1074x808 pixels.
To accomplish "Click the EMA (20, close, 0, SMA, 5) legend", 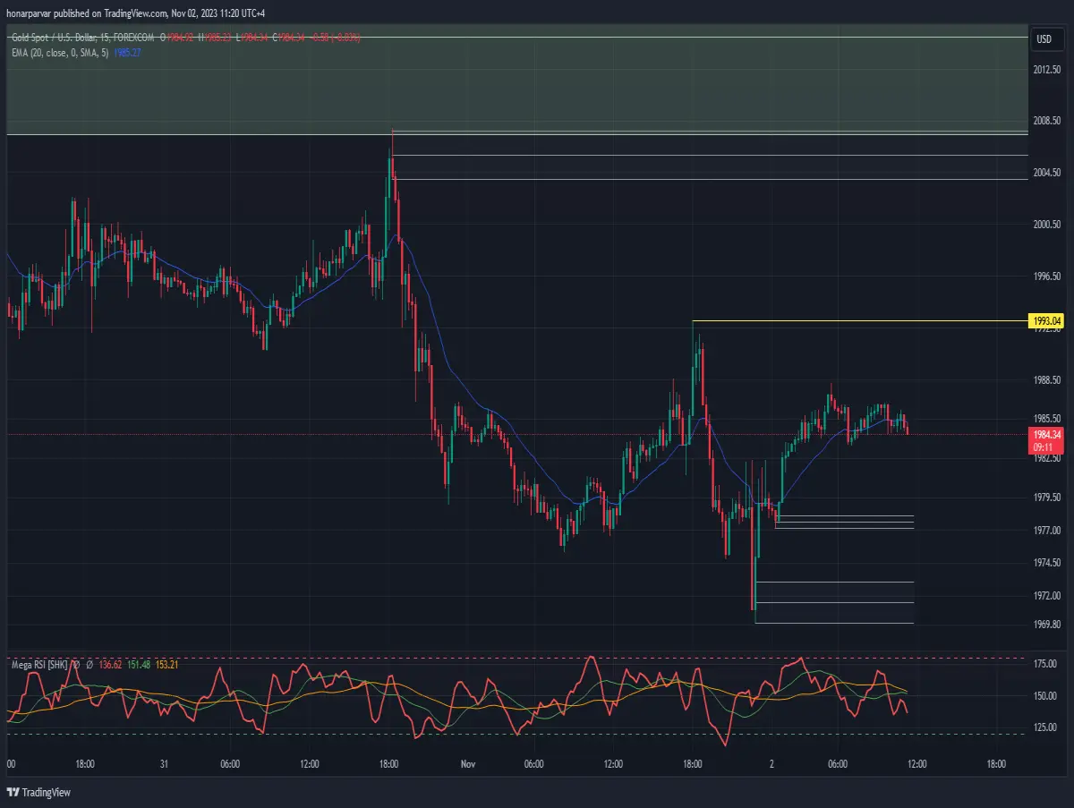I will 59,53.
